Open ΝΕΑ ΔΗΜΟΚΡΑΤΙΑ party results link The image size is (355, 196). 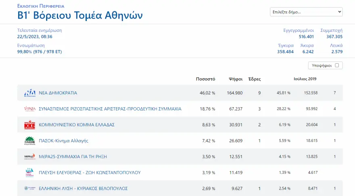[58, 93]
